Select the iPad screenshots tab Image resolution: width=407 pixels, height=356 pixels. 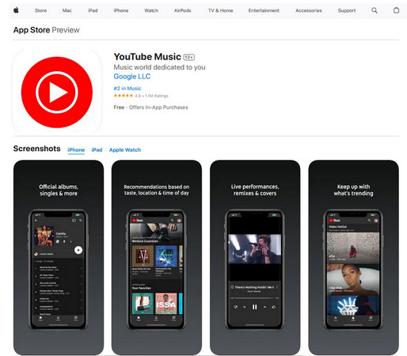(x=97, y=150)
